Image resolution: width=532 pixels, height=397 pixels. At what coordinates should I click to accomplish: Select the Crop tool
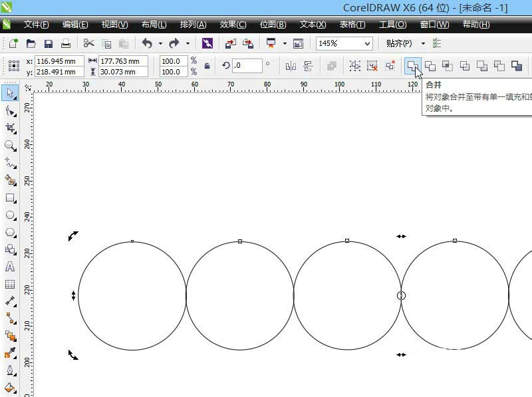click(x=10, y=128)
